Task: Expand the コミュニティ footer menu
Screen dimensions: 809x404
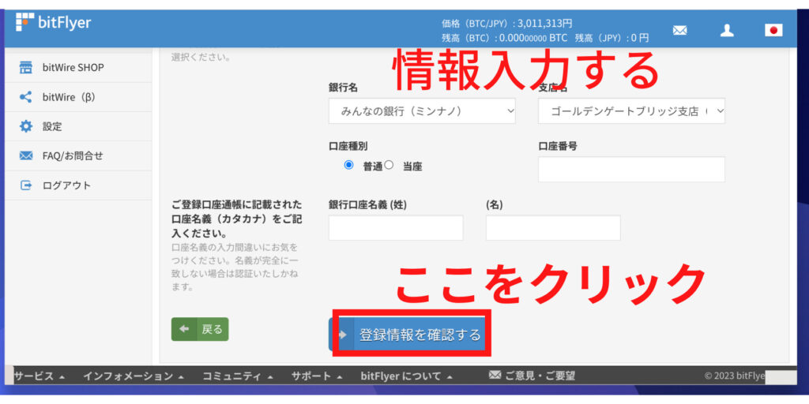Action: [x=237, y=376]
